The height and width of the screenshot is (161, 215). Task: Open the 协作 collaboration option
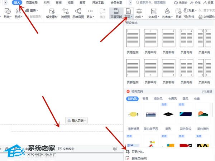click(195, 3)
